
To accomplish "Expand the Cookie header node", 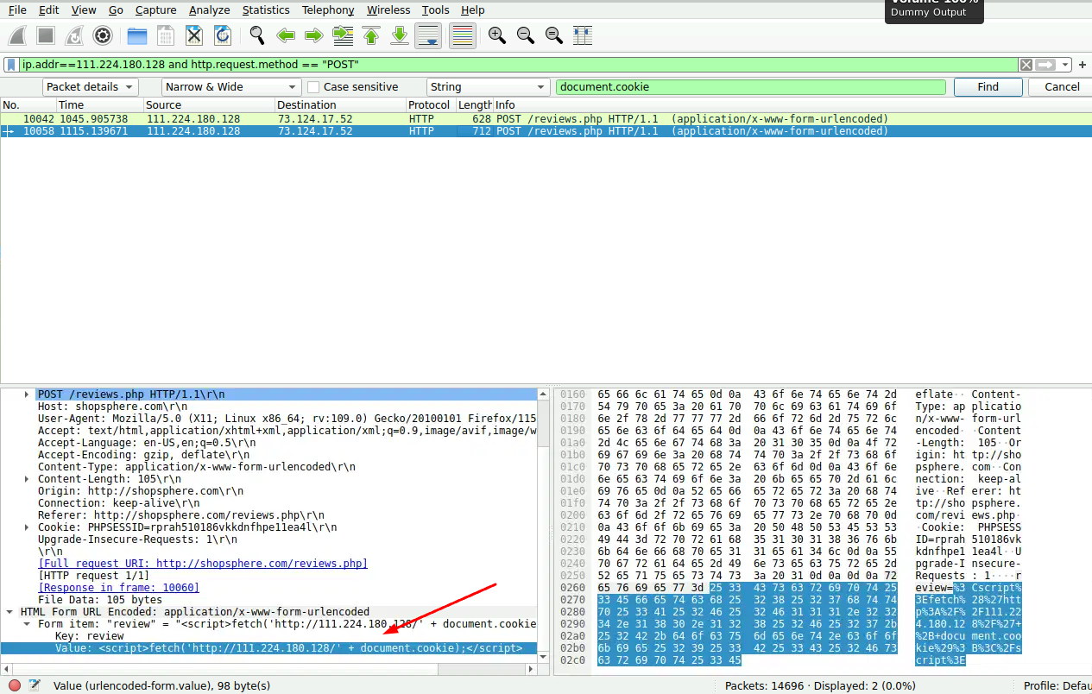I will (27, 527).
